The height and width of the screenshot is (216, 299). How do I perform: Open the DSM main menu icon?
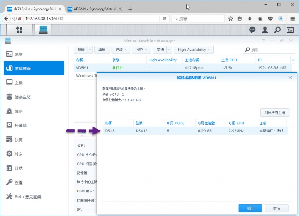pos(19,30)
